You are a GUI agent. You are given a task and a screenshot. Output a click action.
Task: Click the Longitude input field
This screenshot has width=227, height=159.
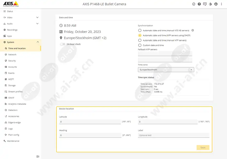click(x=168, y=122)
